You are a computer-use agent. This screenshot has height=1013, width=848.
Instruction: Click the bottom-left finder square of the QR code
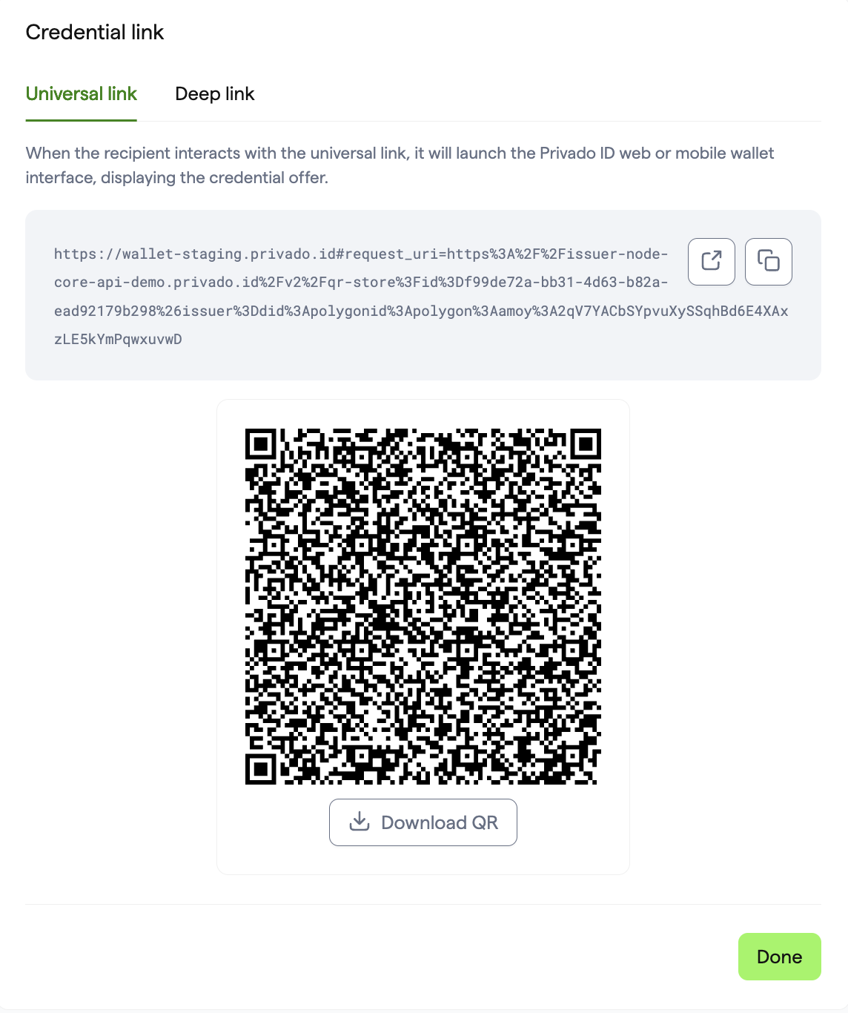pyautogui.click(x=260, y=769)
